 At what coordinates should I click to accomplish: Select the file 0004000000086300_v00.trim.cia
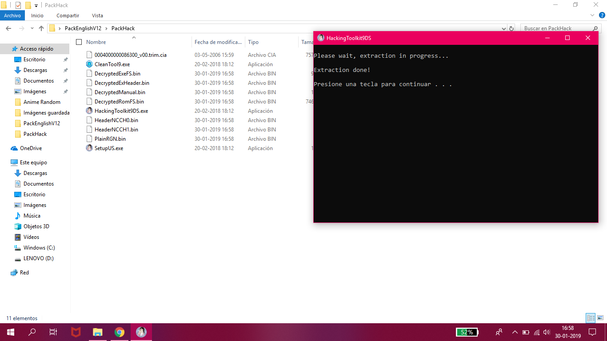coord(131,55)
